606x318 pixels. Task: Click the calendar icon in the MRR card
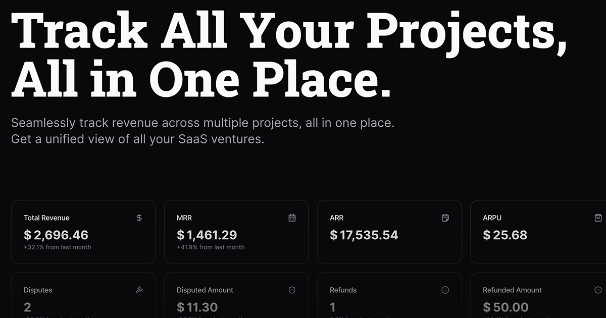292,218
